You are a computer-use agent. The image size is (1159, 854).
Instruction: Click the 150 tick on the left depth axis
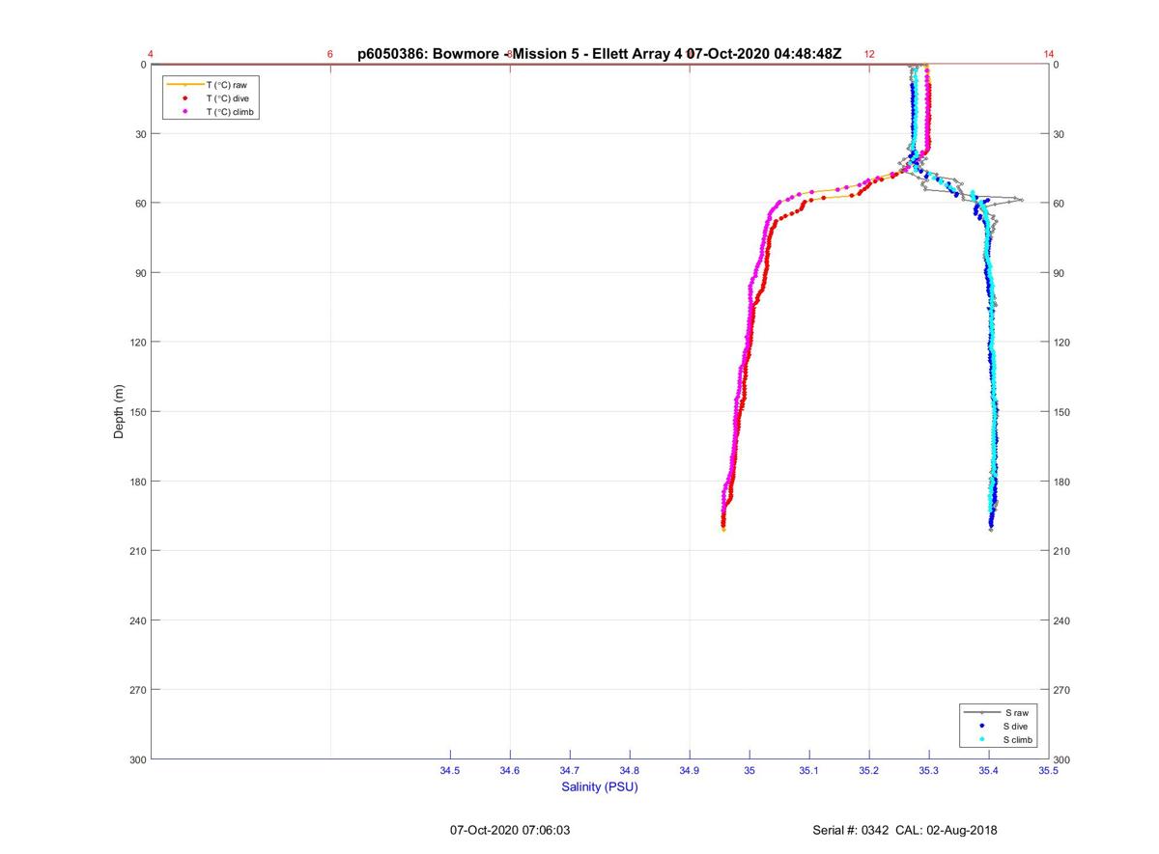click(138, 412)
